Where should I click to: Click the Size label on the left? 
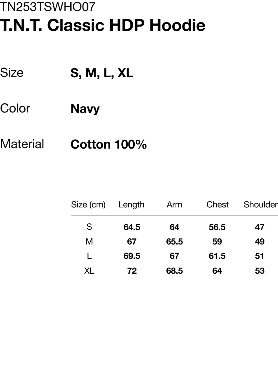point(12,72)
